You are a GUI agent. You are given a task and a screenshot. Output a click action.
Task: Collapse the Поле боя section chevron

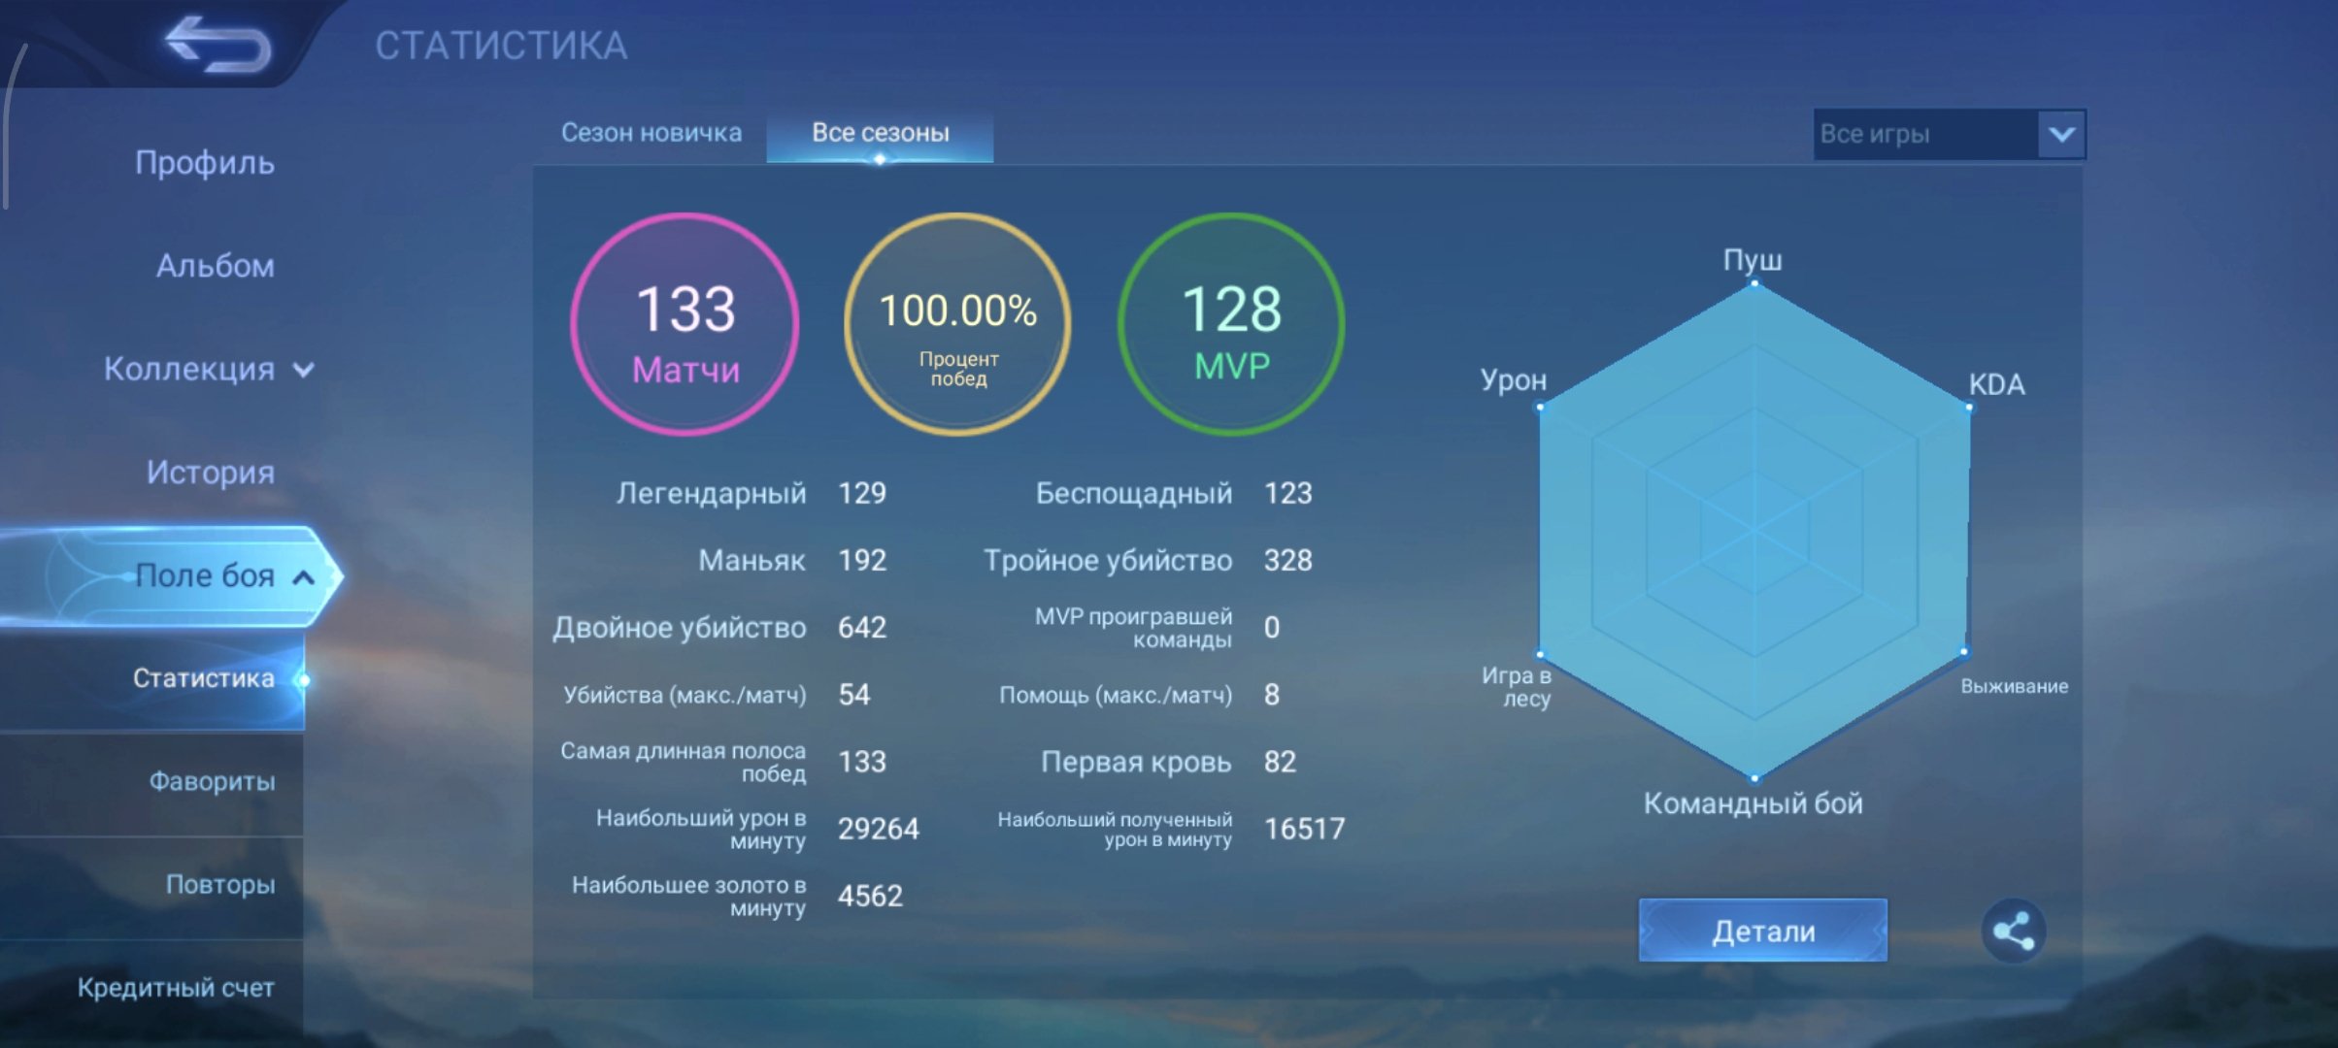304,577
